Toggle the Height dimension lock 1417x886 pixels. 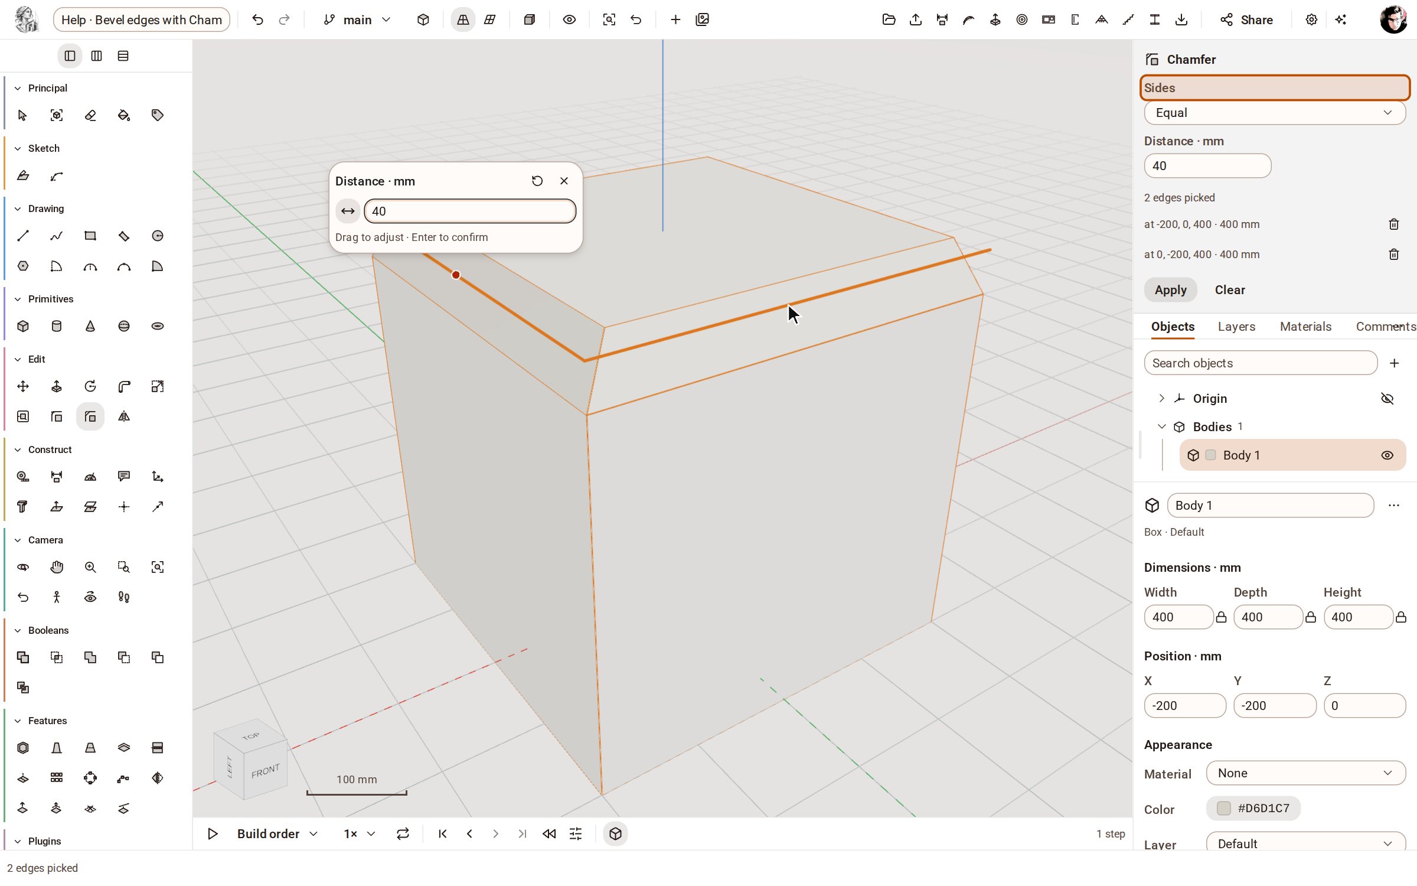1401,618
